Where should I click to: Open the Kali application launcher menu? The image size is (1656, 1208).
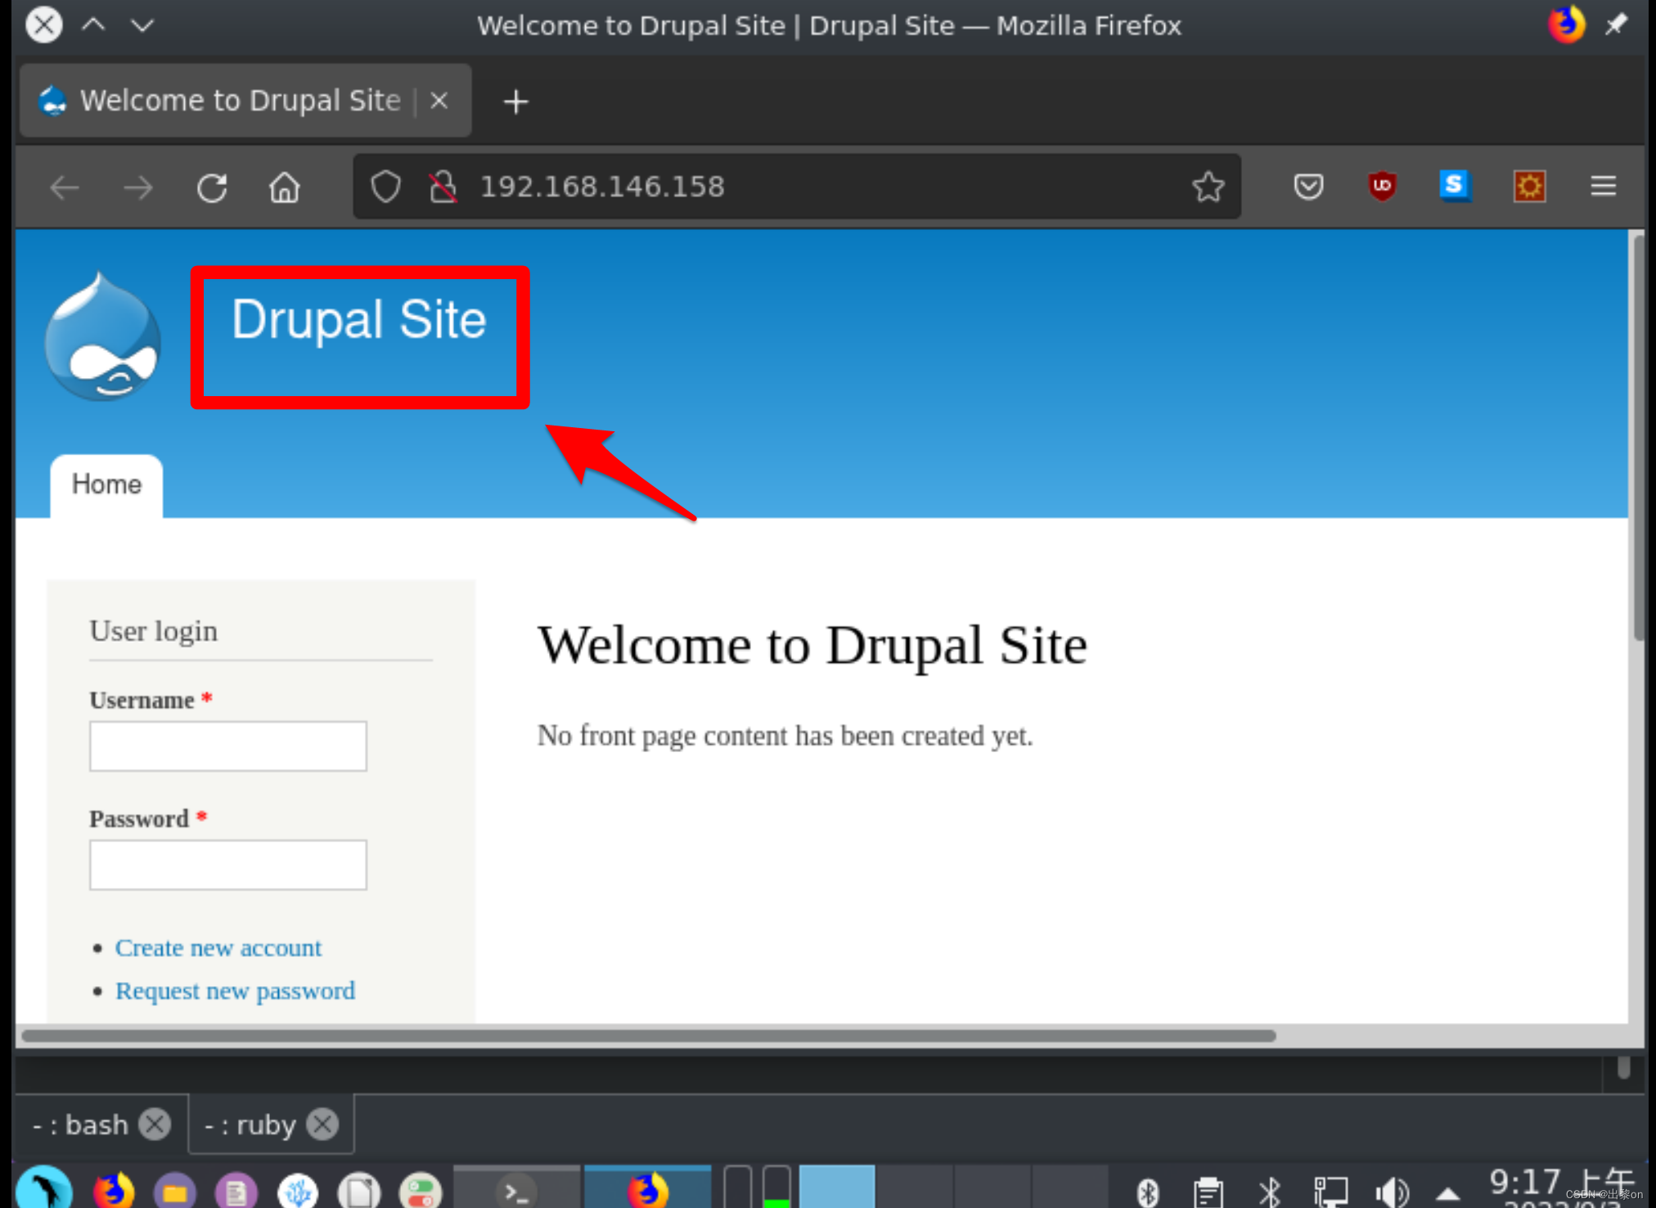(44, 1188)
